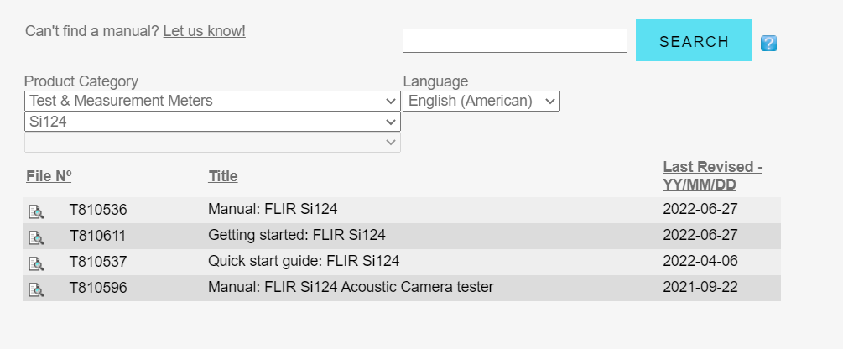Open the Test & Measurement Meters category dropdown
This screenshot has height=349, width=843.
point(212,101)
